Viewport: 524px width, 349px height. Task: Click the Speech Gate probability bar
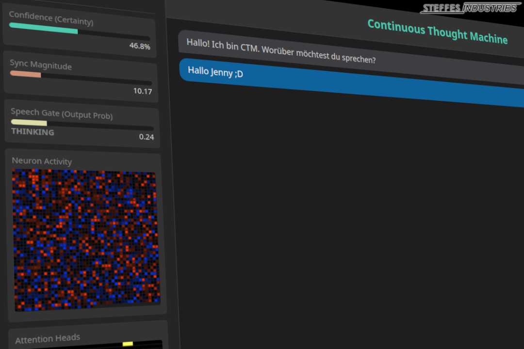coord(82,125)
